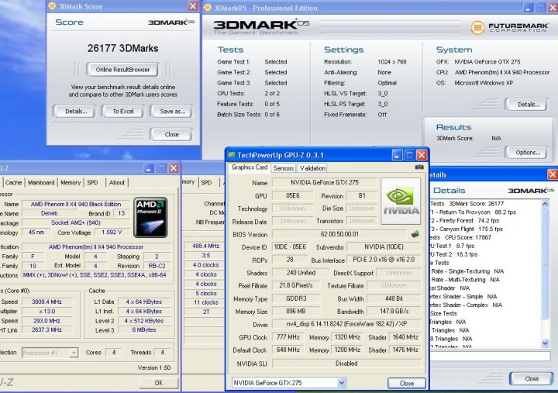Click OK in the CPU-Z window

[x=159, y=383]
